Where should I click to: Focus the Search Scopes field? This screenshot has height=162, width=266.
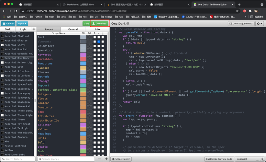(x=66, y=159)
